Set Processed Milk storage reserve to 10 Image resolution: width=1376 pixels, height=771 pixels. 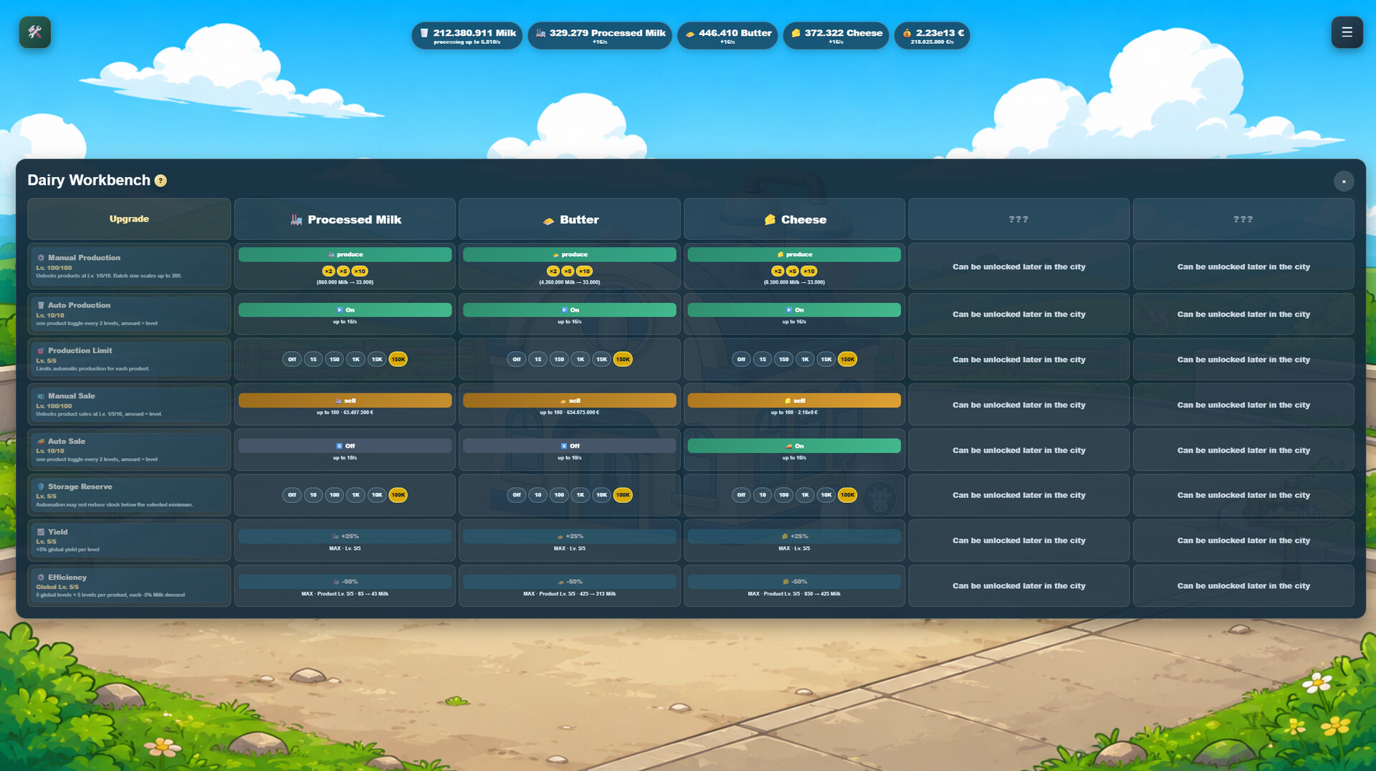tap(313, 494)
